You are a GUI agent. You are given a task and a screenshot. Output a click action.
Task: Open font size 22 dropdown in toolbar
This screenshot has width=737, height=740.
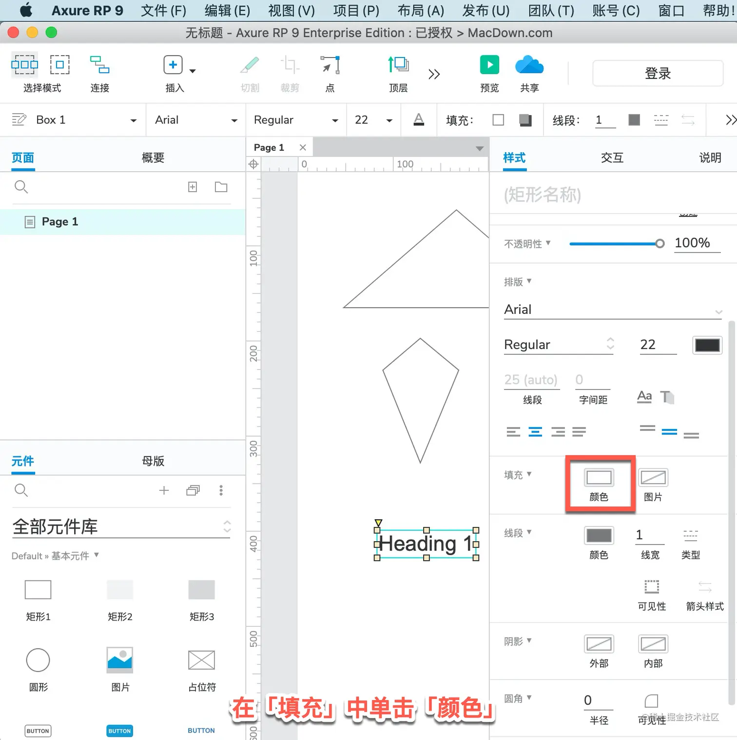tap(389, 120)
